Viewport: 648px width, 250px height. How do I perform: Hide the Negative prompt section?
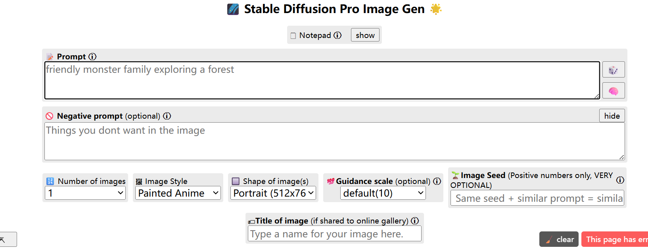point(612,116)
